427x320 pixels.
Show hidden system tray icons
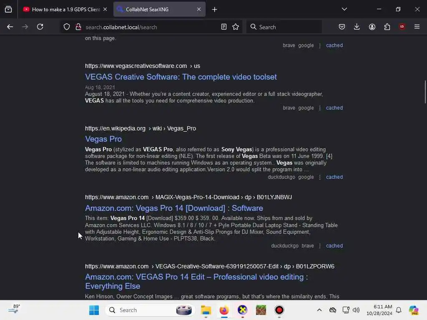pos(319,310)
